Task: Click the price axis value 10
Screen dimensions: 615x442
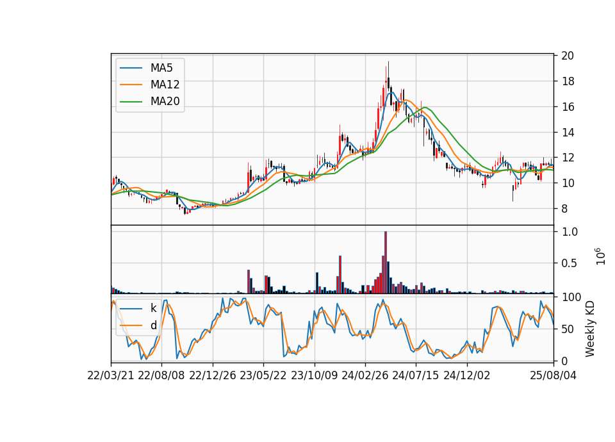Action: (x=567, y=183)
